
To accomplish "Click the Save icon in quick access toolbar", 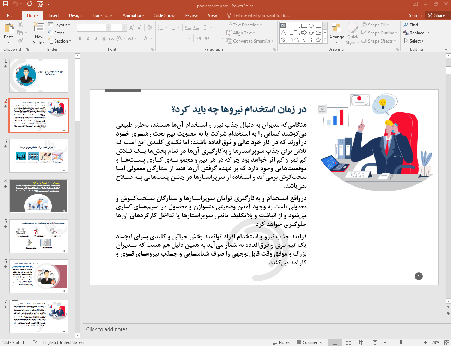I will (5, 4).
